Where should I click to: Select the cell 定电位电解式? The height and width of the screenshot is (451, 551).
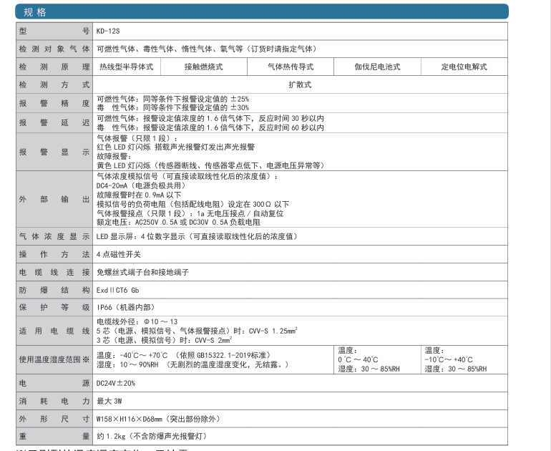coord(464,67)
